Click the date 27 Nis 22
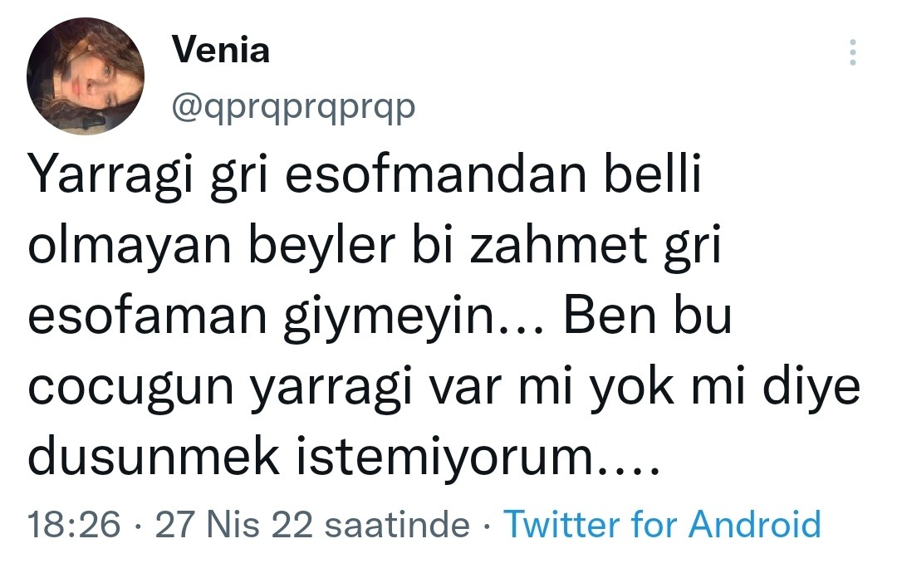 click(233, 525)
